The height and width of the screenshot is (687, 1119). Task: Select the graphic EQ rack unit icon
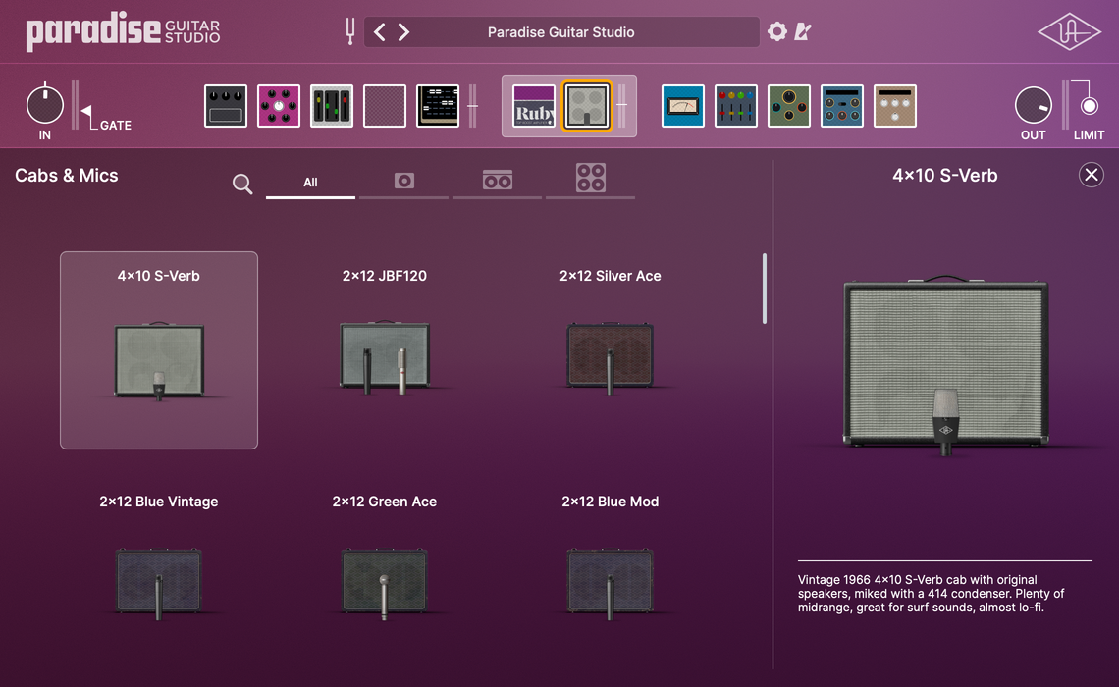coord(331,105)
